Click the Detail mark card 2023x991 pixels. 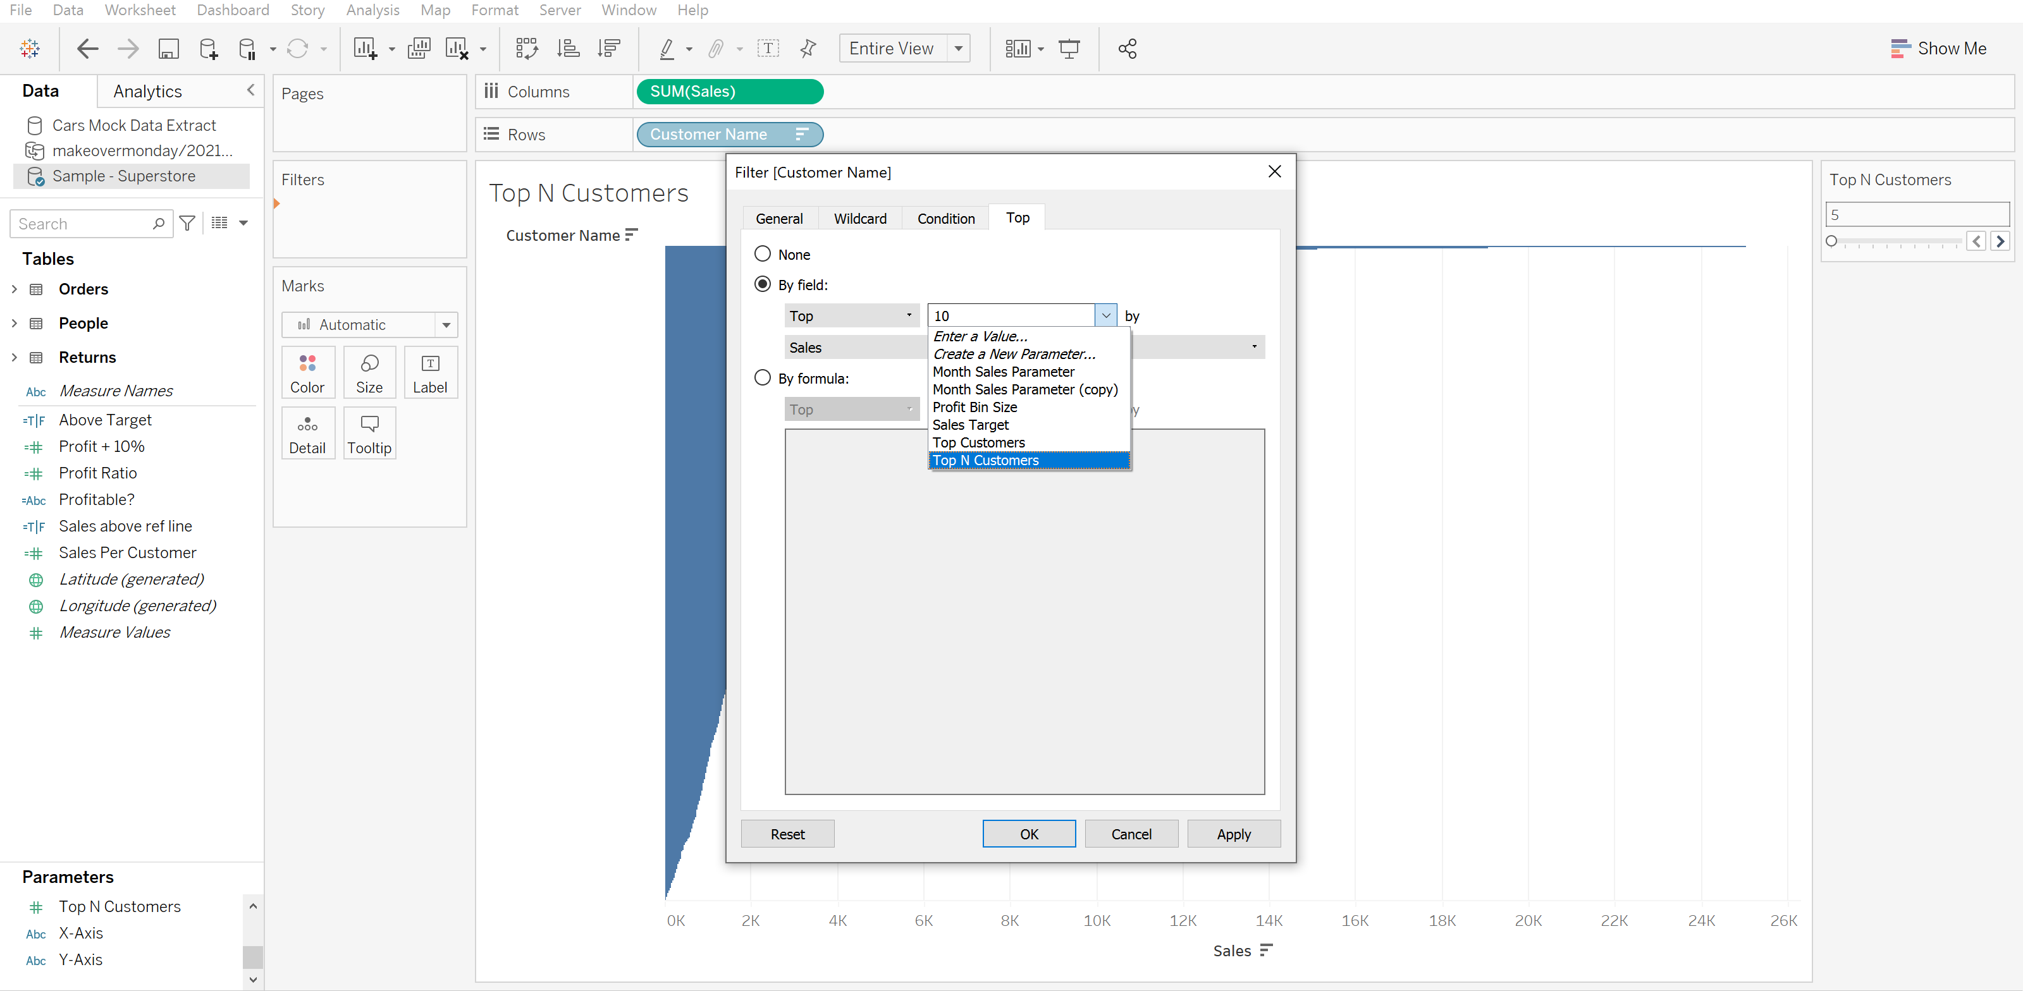(x=307, y=433)
